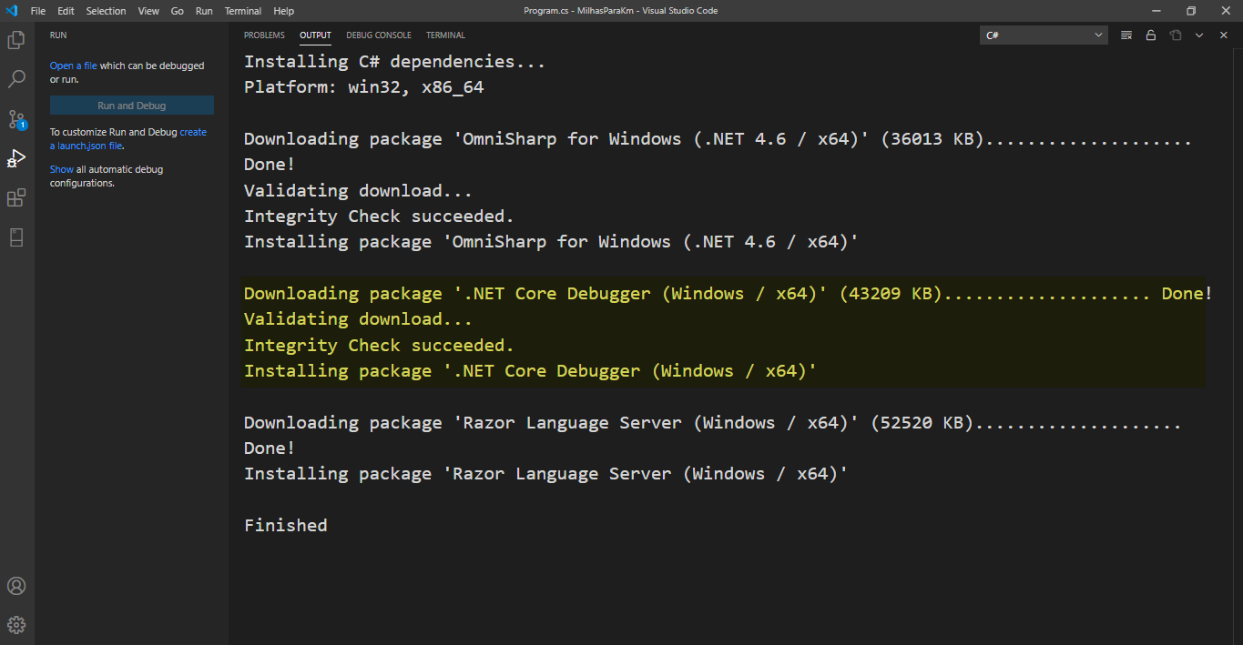The width and height of the screenshot is (1243, 645).
Task: Open the Run menu
Action: point(204,11)
